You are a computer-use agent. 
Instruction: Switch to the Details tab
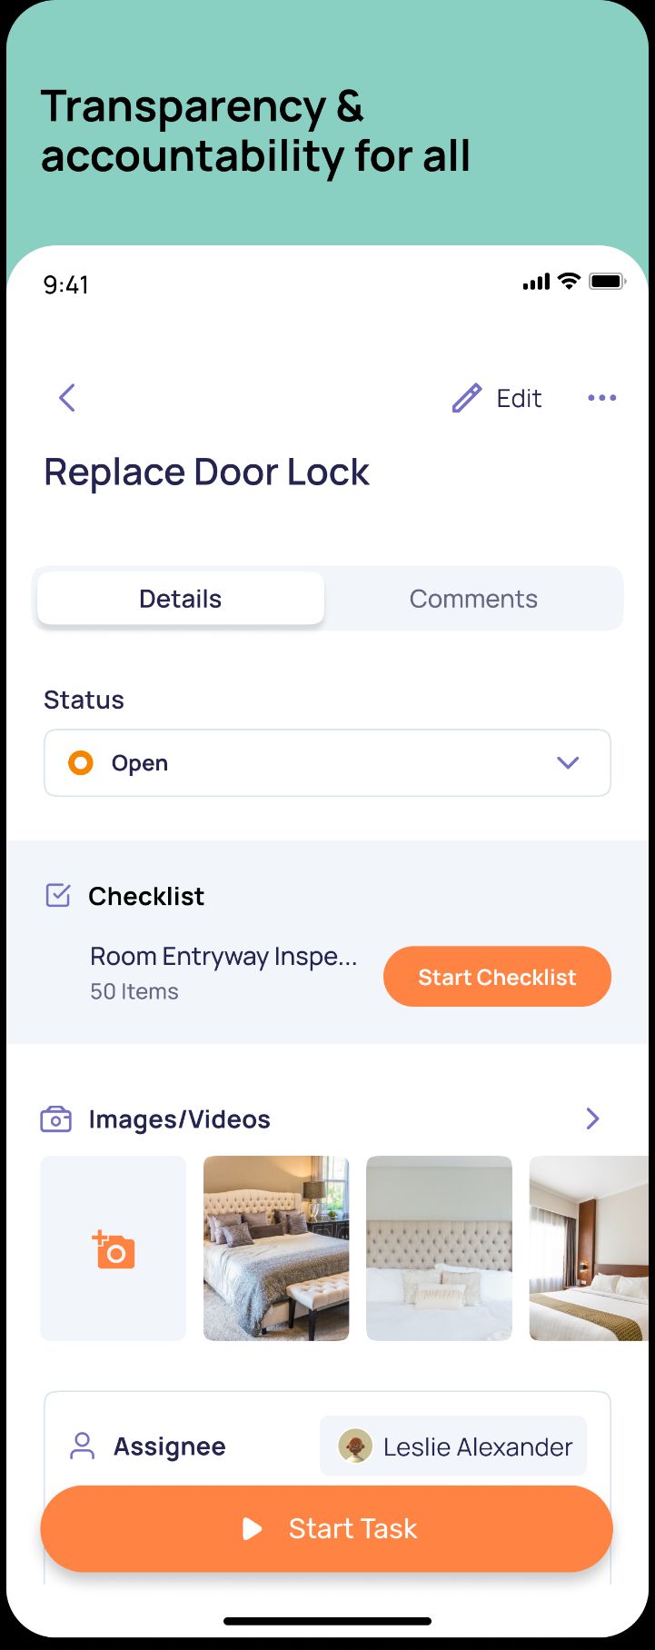pos(181,599)
